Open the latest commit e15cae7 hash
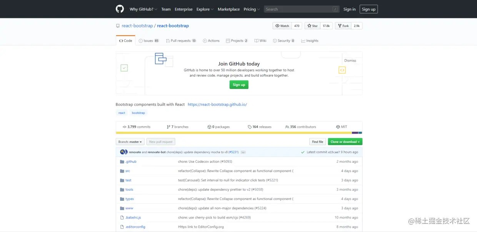Viewport: 477px width, 232px height. click(x=334, y=152)
